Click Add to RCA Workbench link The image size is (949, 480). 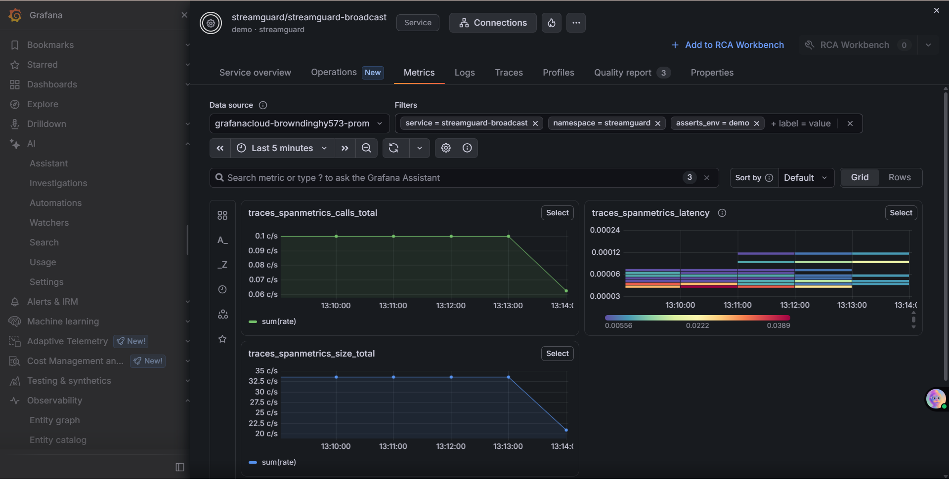[728, 45]
